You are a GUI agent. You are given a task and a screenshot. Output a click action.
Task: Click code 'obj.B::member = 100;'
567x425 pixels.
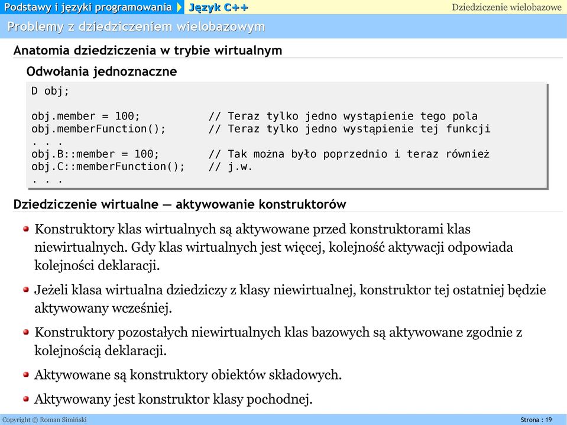point(95,154)
